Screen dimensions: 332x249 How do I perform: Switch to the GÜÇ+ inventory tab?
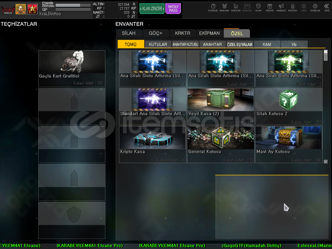pos(156,33)
